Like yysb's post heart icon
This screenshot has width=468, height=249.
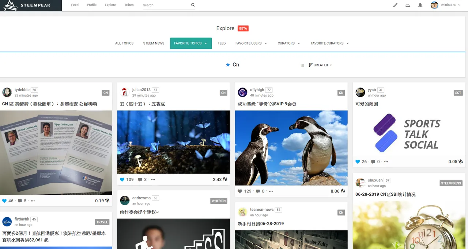[358, 162]
